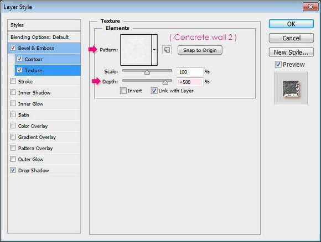Click the Scale slider handle
This screenshot has width=321, height=242.
pos(147,72)
